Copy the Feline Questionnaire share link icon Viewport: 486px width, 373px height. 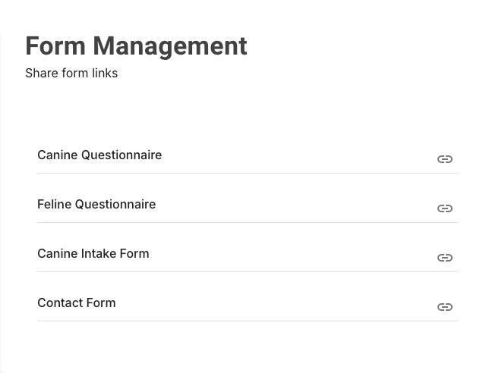(445, 208)
